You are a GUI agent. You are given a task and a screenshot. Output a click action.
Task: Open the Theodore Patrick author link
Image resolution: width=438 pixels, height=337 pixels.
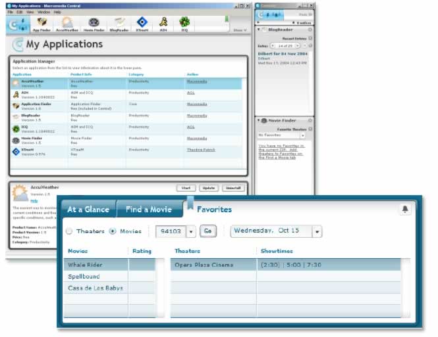pyautogui.click(x=201, y=150)
